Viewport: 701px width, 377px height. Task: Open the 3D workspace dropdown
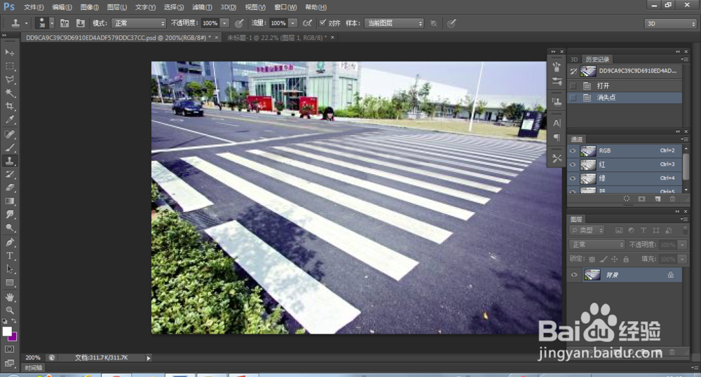pyautogui.click(x=670, y=24)
